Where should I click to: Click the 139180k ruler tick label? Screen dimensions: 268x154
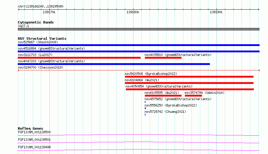tap(133, 12)
